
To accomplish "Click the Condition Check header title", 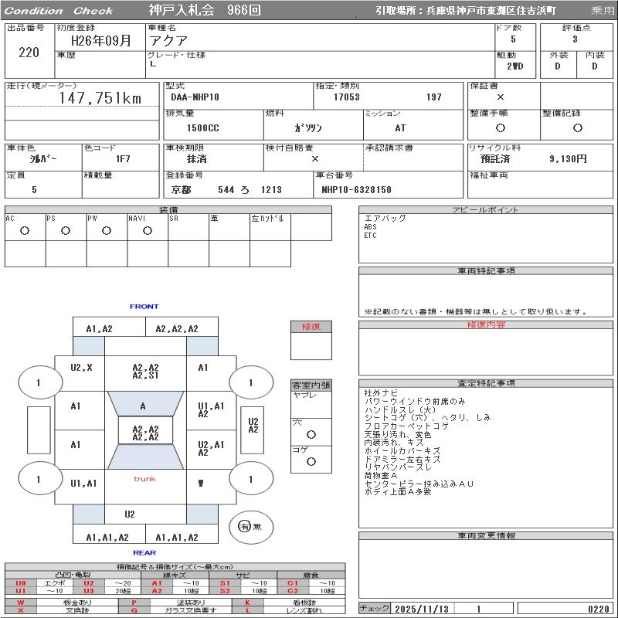I will click(59, 11).
